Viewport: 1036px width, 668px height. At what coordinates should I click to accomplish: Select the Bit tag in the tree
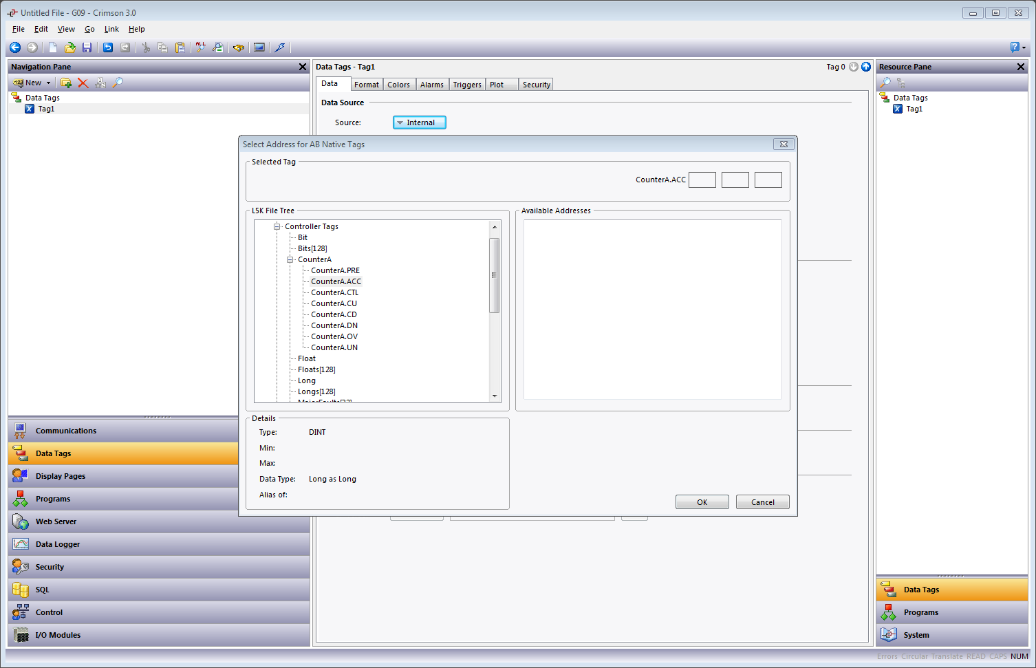303,237
